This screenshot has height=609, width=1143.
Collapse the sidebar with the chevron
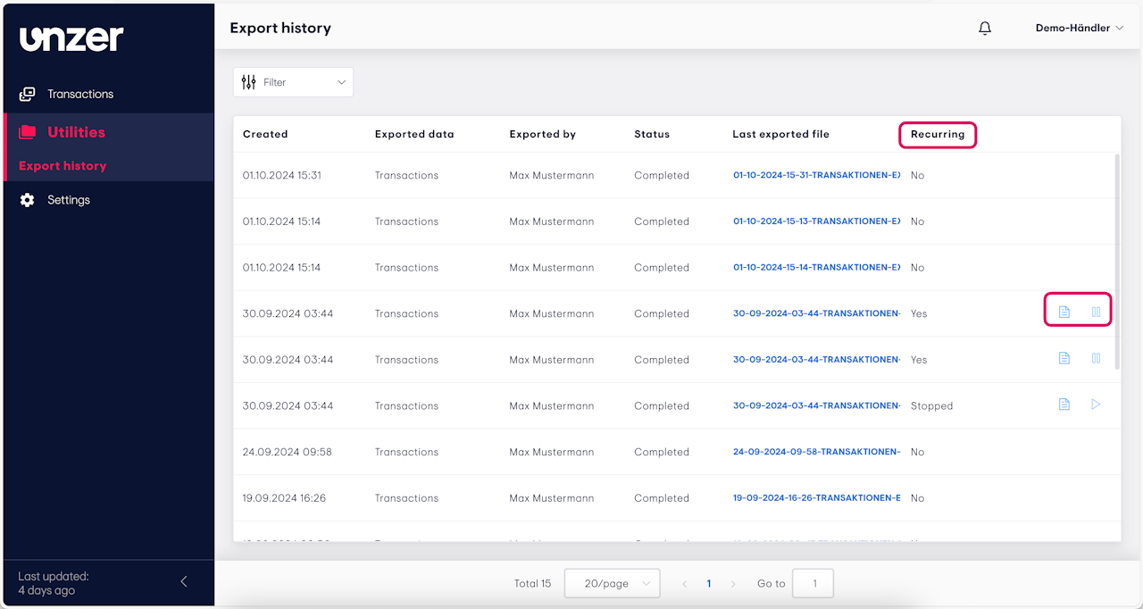184,581
